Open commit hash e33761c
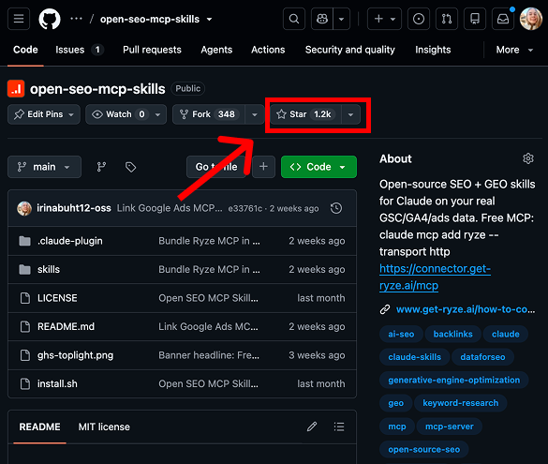548x464 pixels. (x=245, y=208)
